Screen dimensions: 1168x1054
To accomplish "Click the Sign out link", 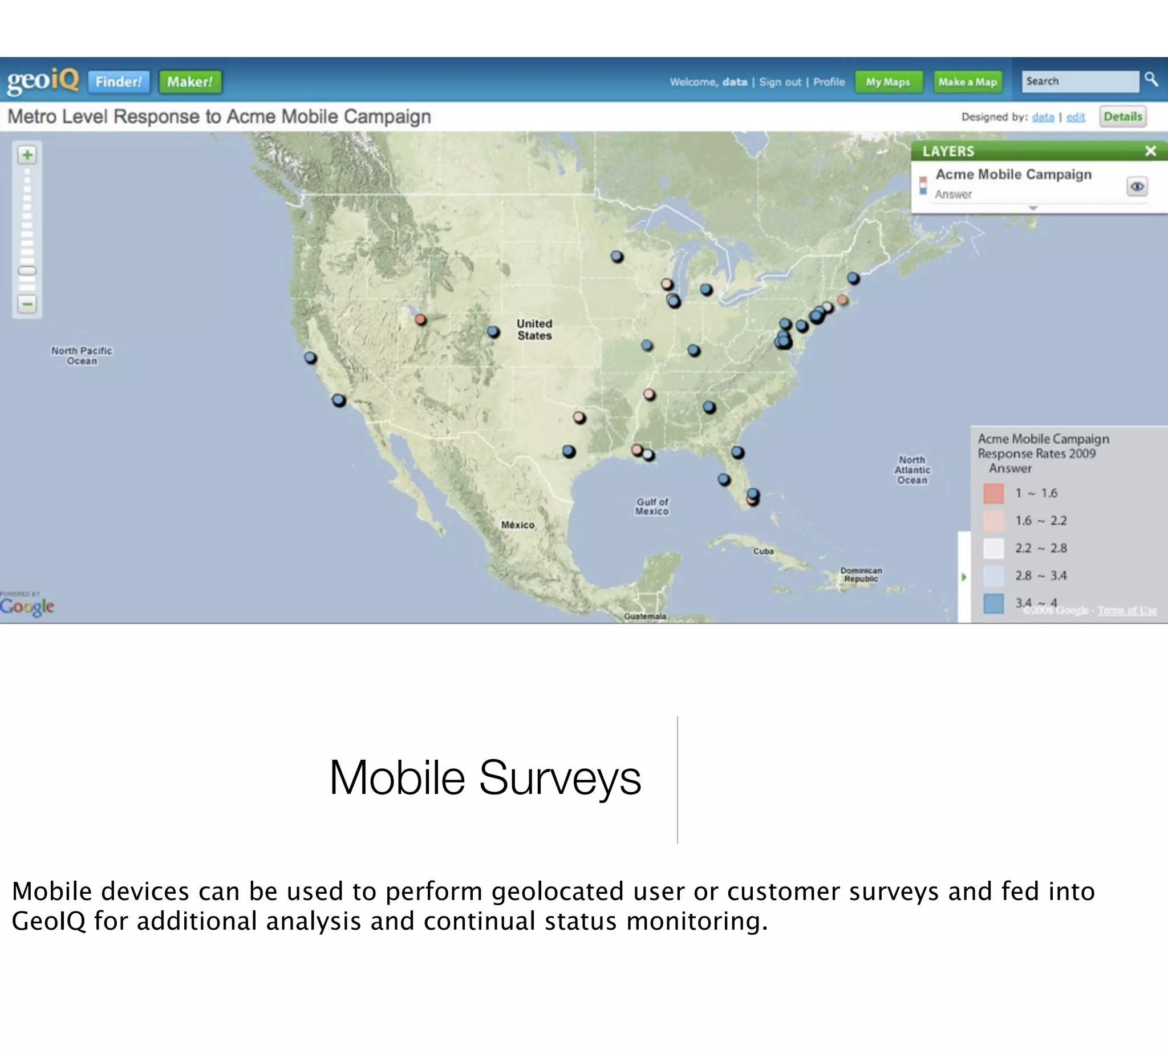I will (x=780, y=82).
